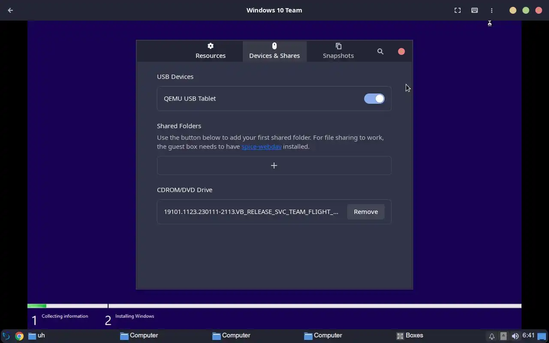
Task: Launch Chrome from the taskbar
Action: click(x=19, y=336)
